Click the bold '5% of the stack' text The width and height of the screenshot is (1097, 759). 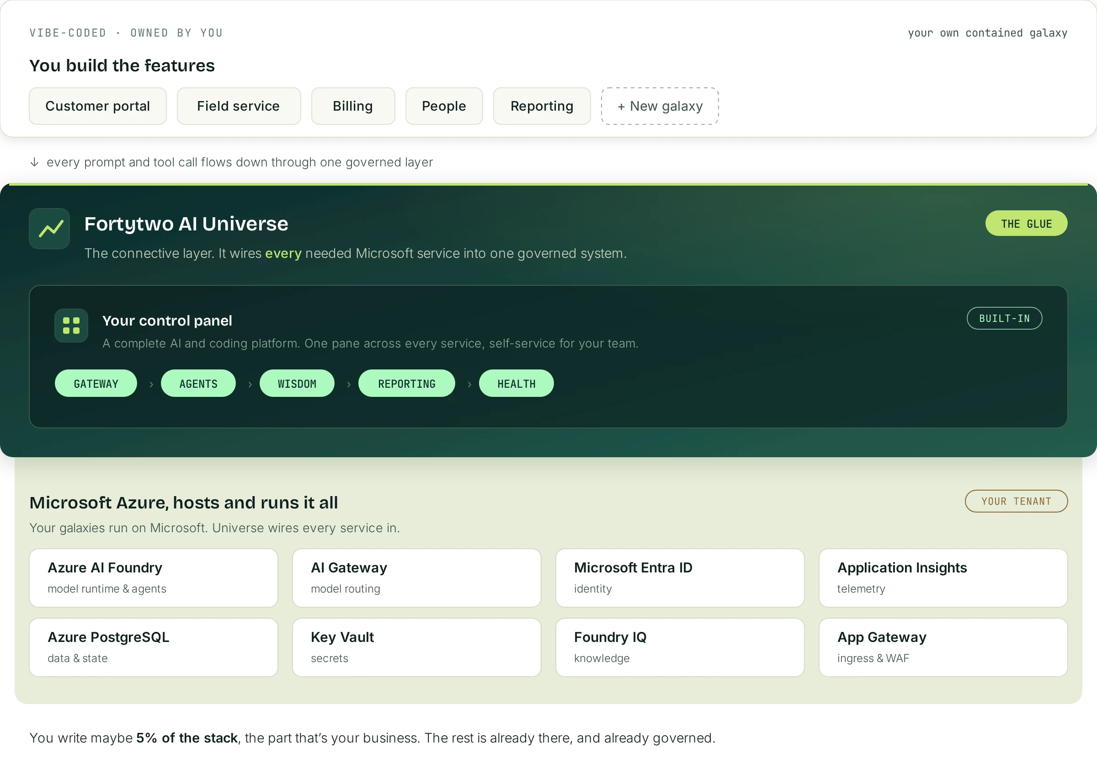pos(187,738)
